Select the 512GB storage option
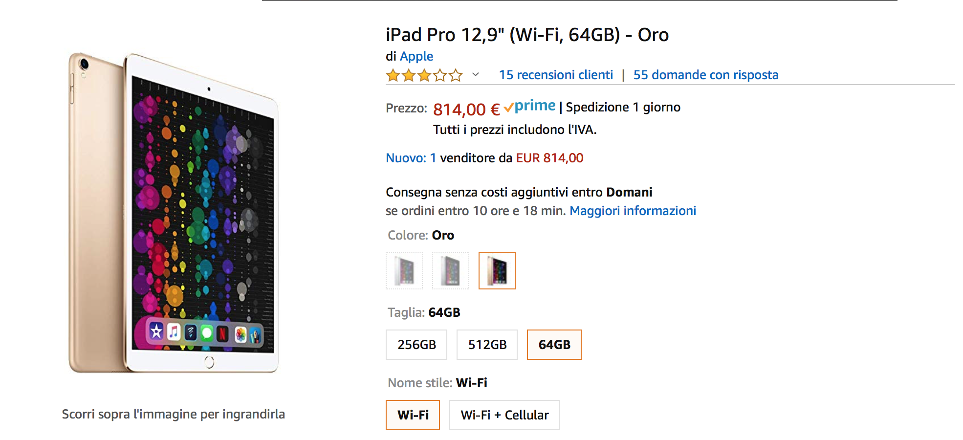This screenshot has height=440, width=963. pyautogui.click(x=486, y=344)
